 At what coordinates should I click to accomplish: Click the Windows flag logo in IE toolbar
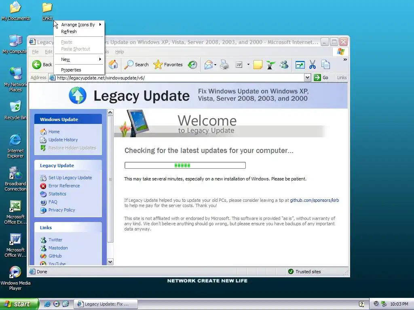pos(340,51)
